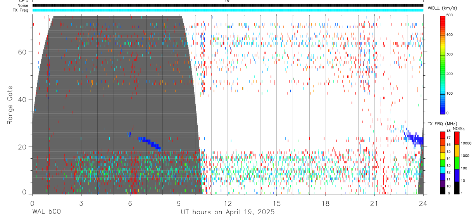Click the '6' hour tick on x-axis
This screenshot has width=476, height=220.
coord(130,203)
